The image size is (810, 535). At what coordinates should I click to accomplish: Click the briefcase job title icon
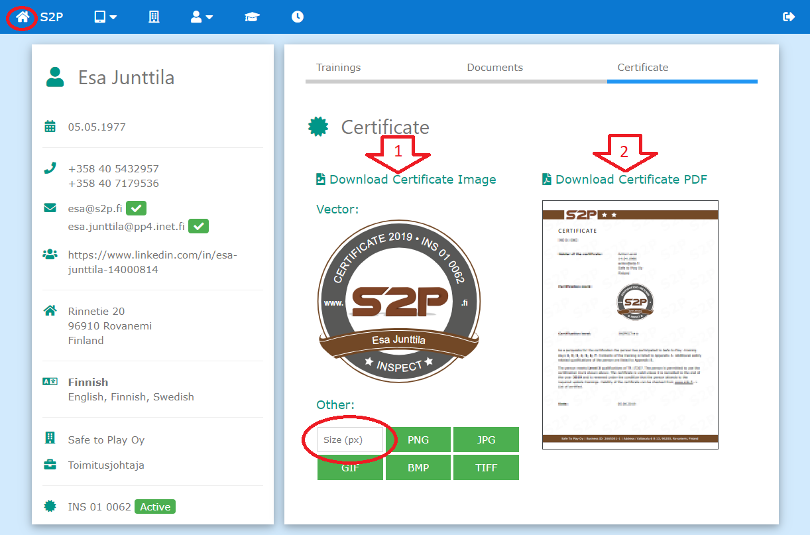click(x=50, y=465)
